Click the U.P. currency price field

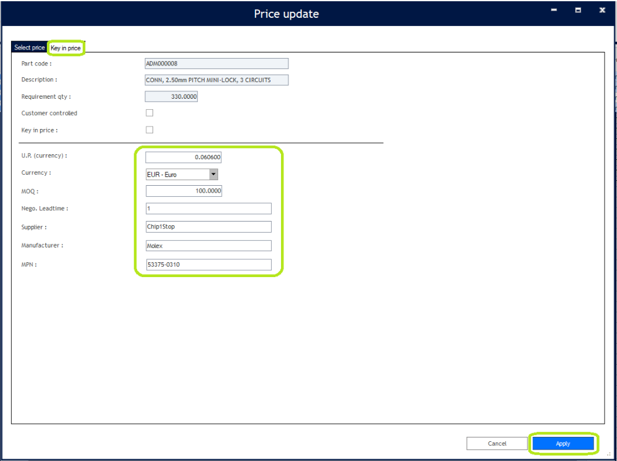point(183,157)
